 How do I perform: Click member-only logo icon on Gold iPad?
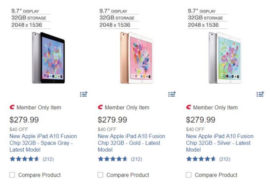coord(100,107)
